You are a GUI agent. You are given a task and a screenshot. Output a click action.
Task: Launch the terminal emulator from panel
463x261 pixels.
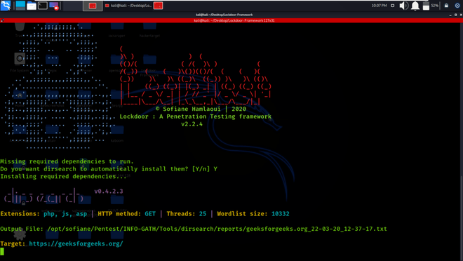43,6
